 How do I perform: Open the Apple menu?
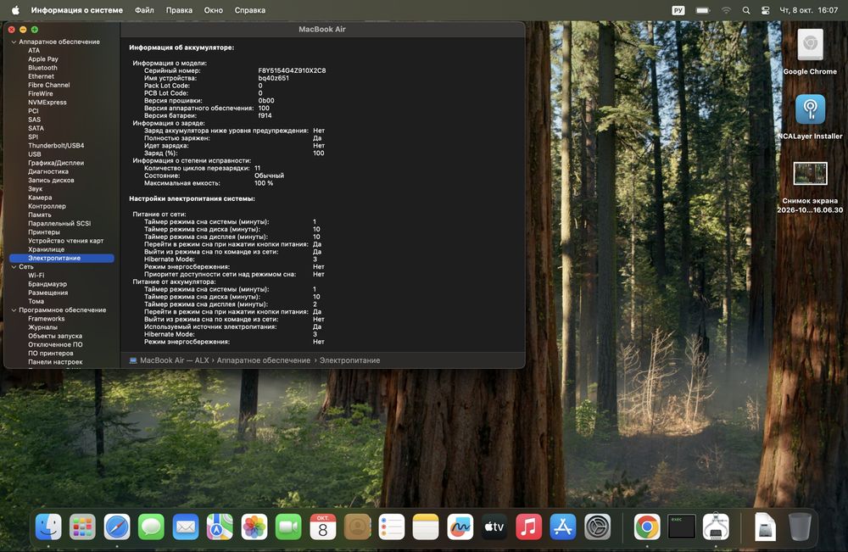coord(15,10)
